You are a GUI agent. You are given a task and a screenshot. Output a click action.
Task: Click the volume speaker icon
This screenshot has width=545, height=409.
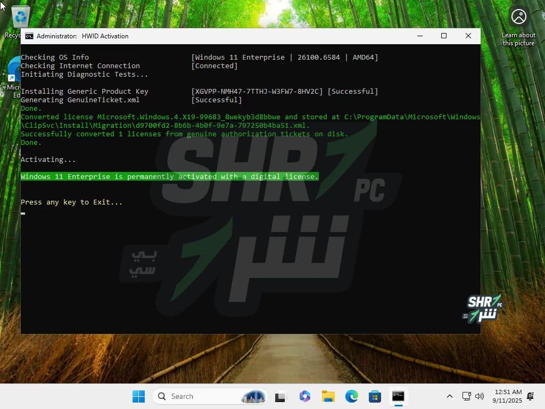pyautogui.click(x=479, y=396)
